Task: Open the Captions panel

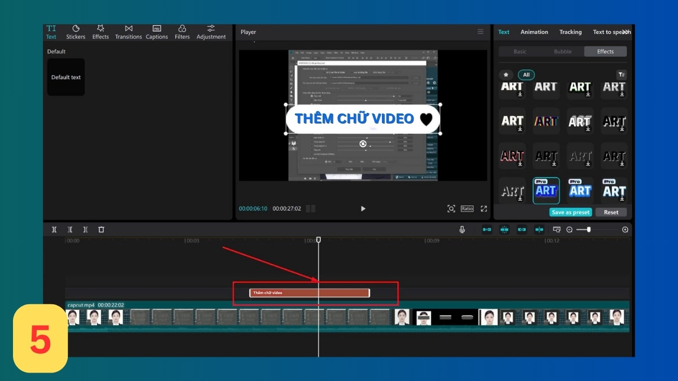Action: coord(157,32)
